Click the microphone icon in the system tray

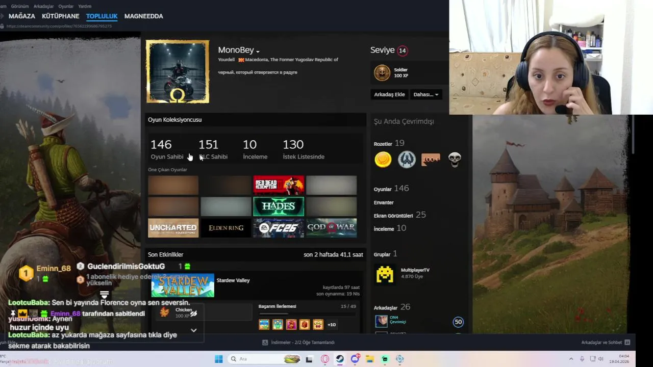click(x=582, y=359)
